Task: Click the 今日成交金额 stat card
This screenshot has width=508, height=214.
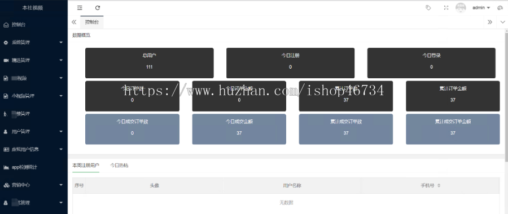Action: coord(239,129)
